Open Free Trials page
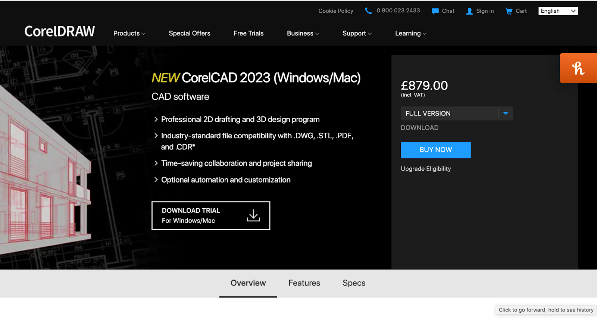 [x=249, y=34]
